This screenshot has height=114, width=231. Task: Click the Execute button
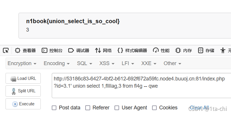click(23, 104)
